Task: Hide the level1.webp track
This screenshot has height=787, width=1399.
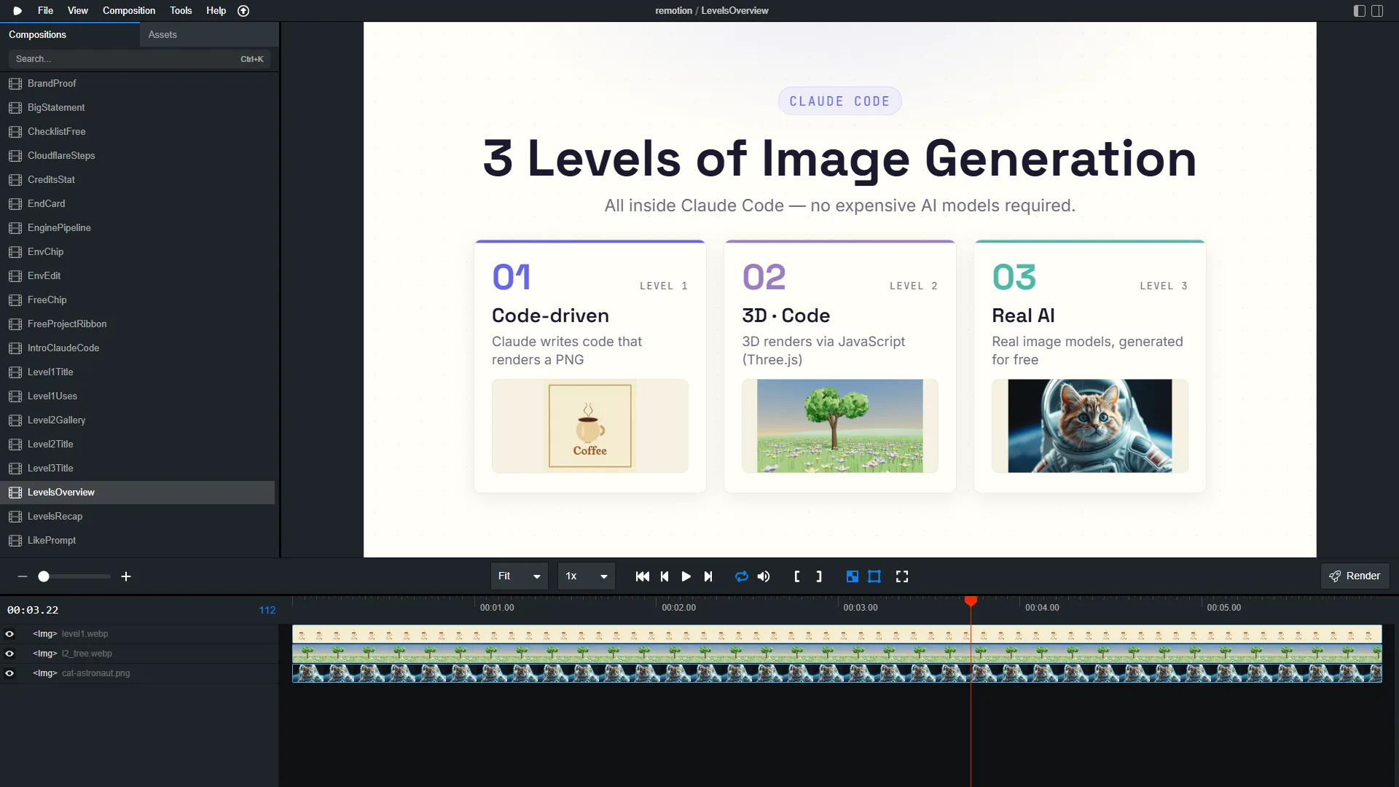Action: 9,634
